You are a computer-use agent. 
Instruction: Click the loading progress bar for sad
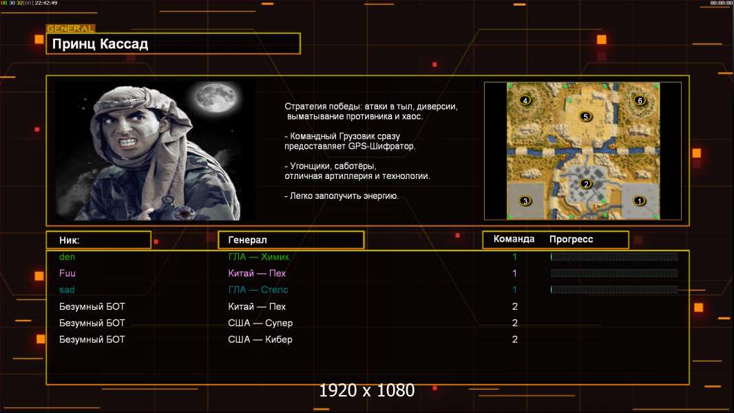pos(614,290)
